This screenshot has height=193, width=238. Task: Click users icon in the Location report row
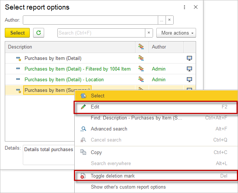[x=141, y=79]
